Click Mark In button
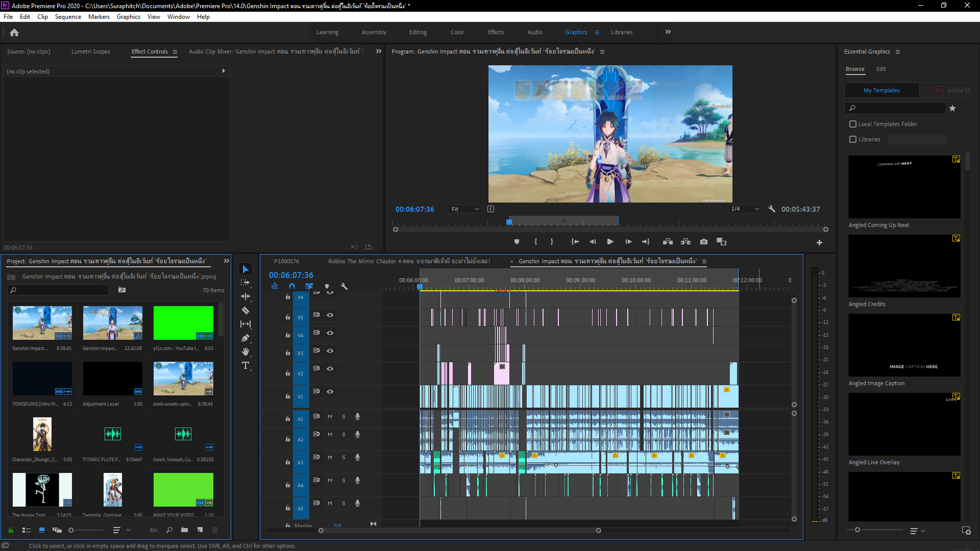 535,242
